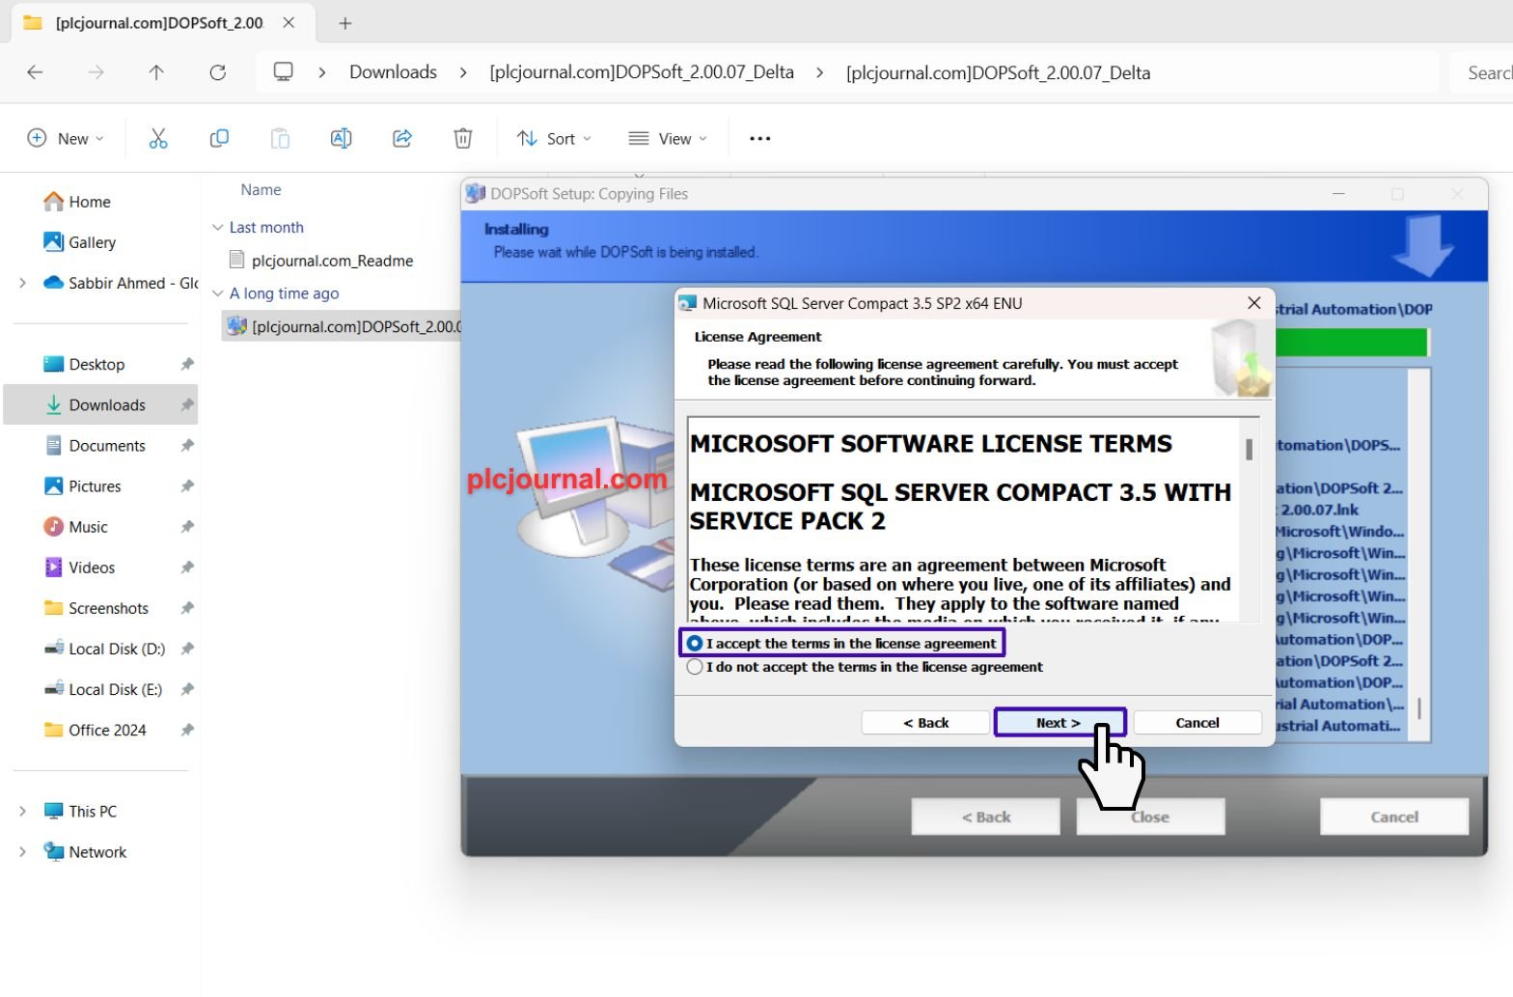Open Office 2024 folder in sidebar
The height and width of the screenshot is (997, 1513).
point(96,730)
